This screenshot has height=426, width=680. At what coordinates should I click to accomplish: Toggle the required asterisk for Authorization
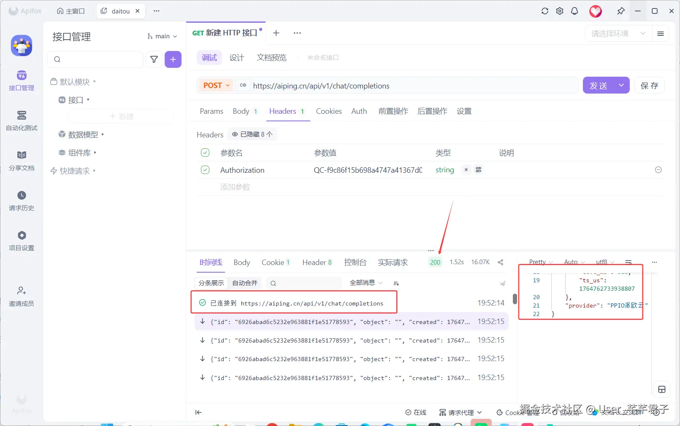[x=466, y=170]
